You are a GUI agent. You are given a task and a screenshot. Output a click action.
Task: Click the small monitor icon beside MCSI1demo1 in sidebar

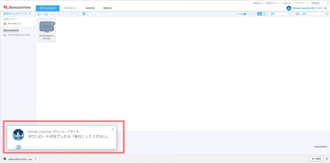point(5,35)
